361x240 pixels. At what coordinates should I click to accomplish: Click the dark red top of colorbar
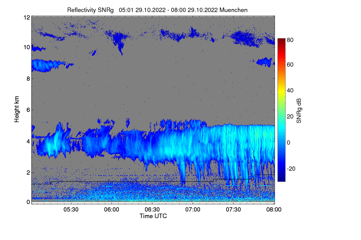click(x=281, y=40)
